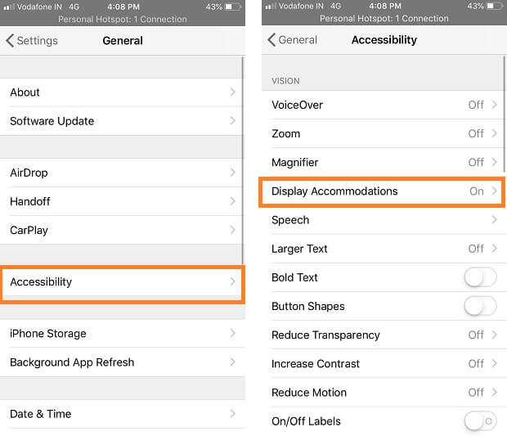Open the About chevron arrow
Image resolution: width=507 pixels, height=436 pixels.
pyautogui.click(x=233, y=92)
